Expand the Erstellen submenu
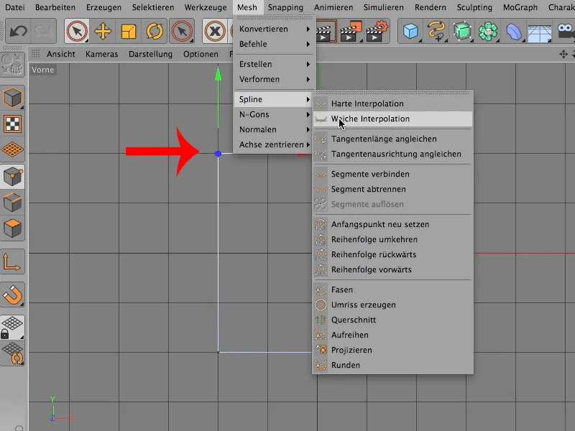The image size is (575, 431). (x=275, y=64)
